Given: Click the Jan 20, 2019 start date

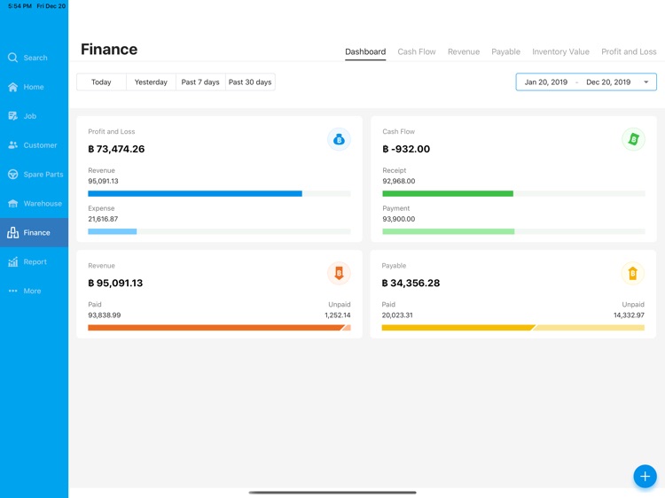Looking at the screenshot, I should pyautogui.click(x=546, y=82).
